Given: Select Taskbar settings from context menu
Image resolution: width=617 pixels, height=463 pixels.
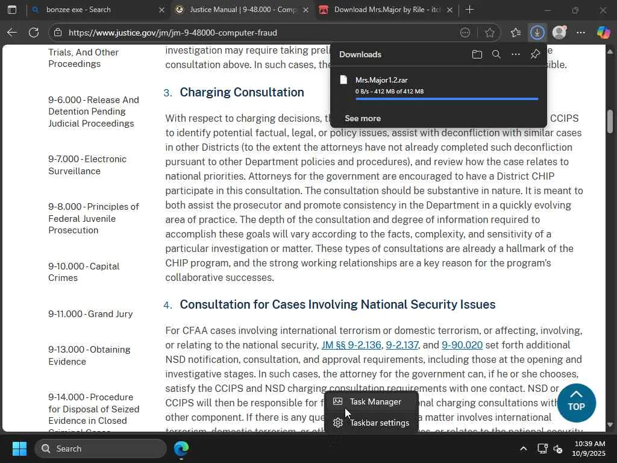Looking at the screenshot, I should pyautogui.click(x=371, y=423).
